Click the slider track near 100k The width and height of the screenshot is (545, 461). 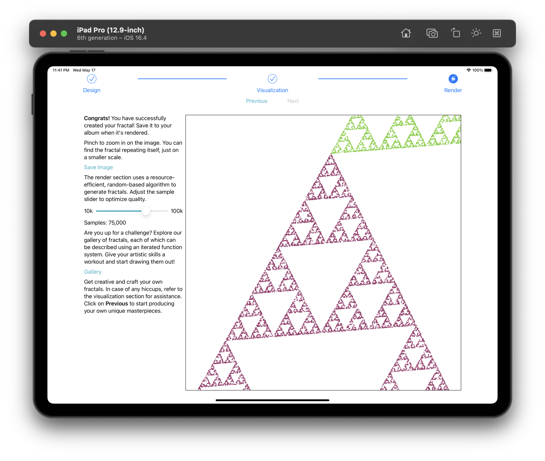tap(164, 211)
